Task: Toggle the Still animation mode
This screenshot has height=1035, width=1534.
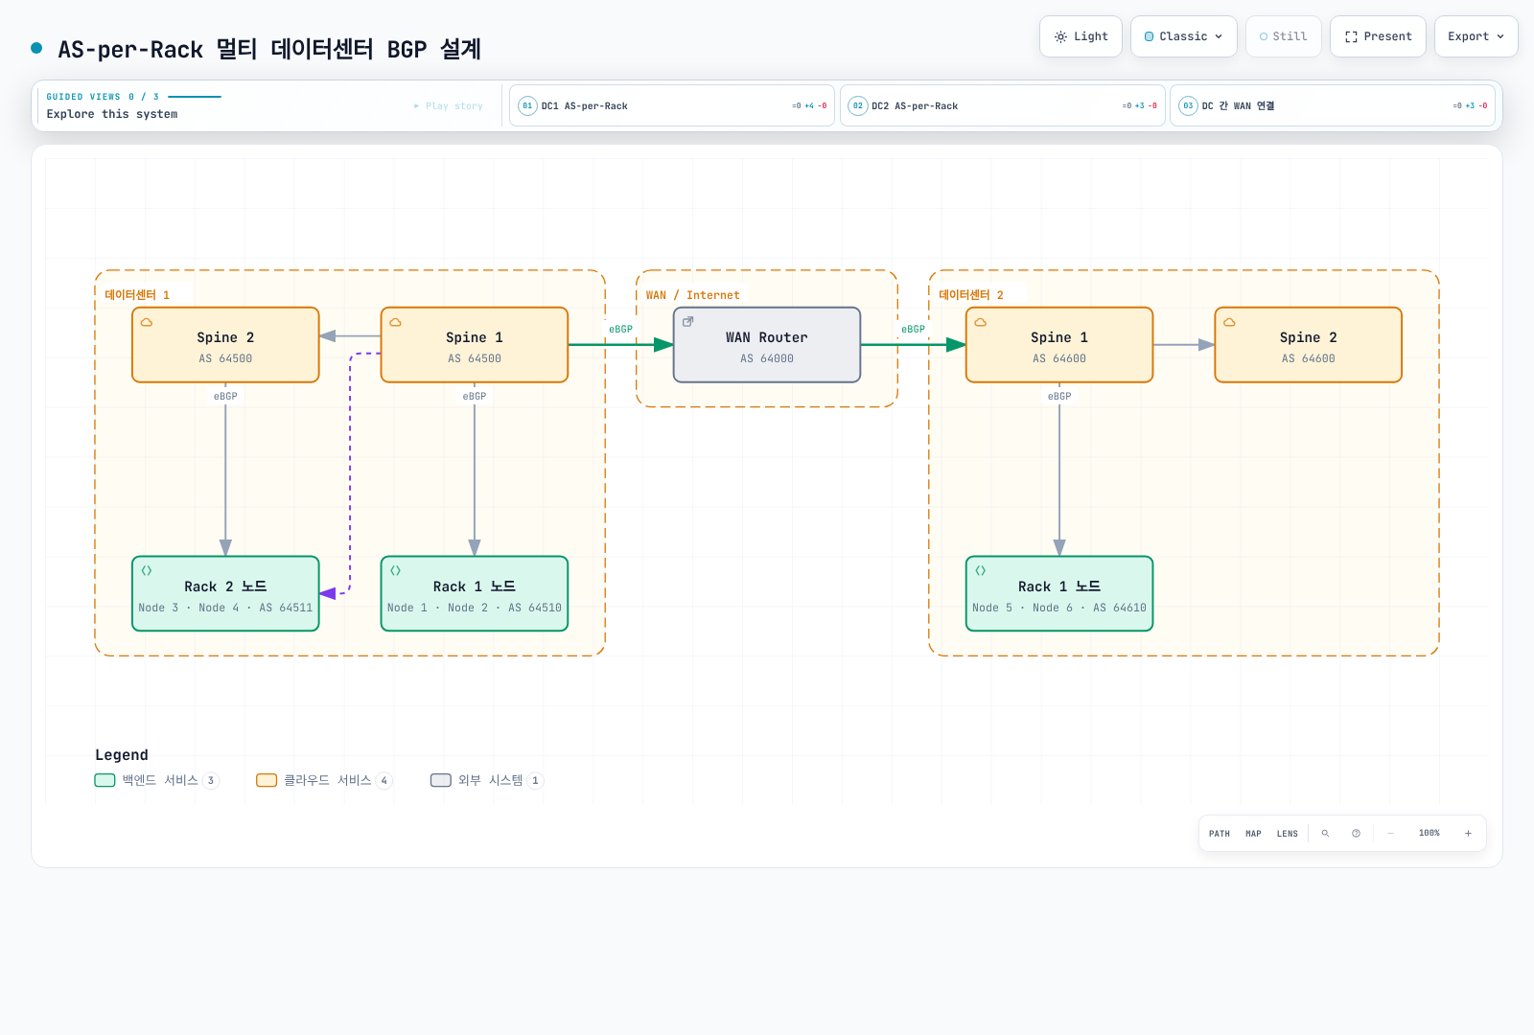Action: tap(1283, 36)
